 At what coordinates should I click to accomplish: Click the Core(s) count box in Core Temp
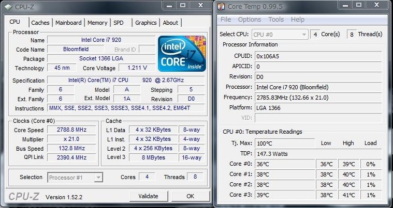pyautogui.click(x=315, y=35)
